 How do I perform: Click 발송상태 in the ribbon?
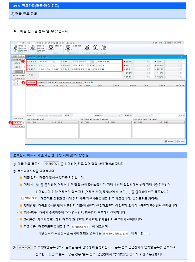coord(58,46)
